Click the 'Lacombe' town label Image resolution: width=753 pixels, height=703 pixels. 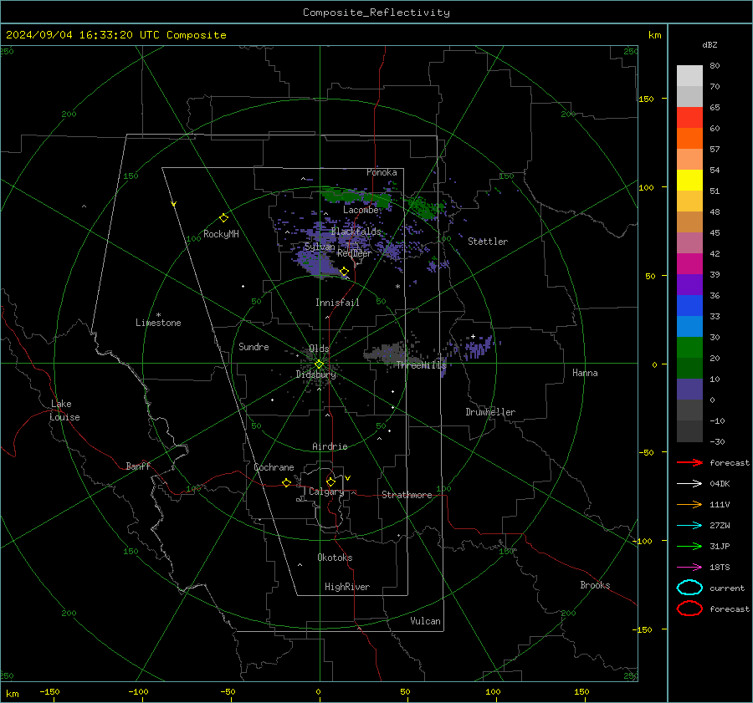(361, 210)
